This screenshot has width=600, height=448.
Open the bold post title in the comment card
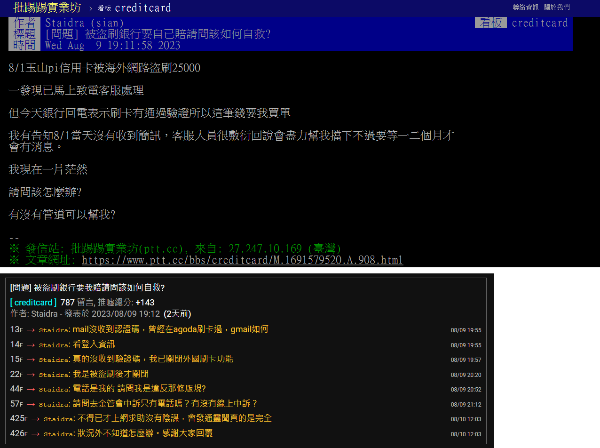point(87,288)
